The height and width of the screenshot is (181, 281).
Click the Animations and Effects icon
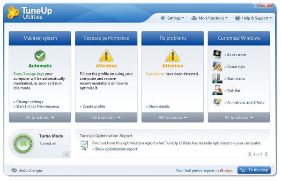(x=217, y=102)
